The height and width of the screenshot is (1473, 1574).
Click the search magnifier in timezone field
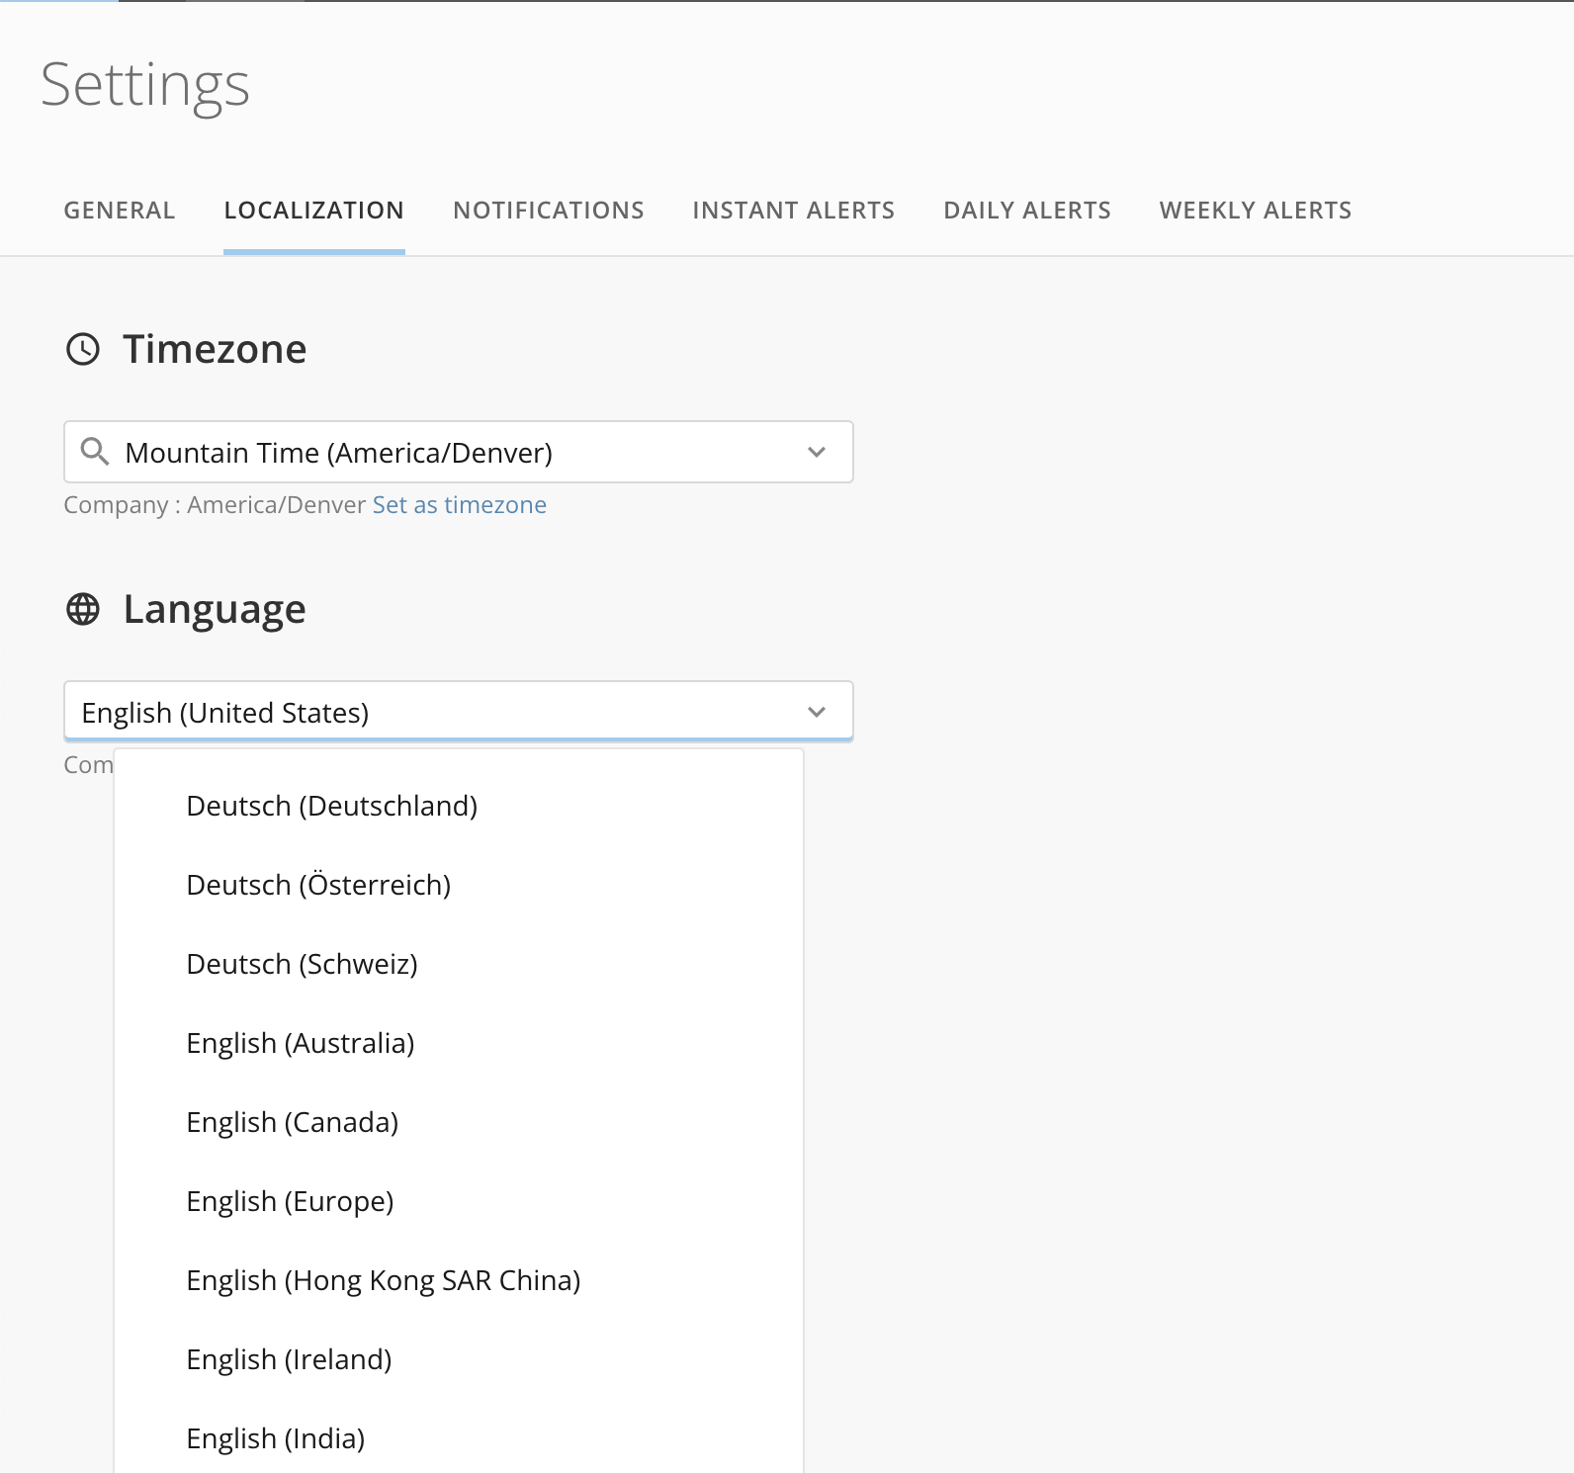[x=95, y=452]
